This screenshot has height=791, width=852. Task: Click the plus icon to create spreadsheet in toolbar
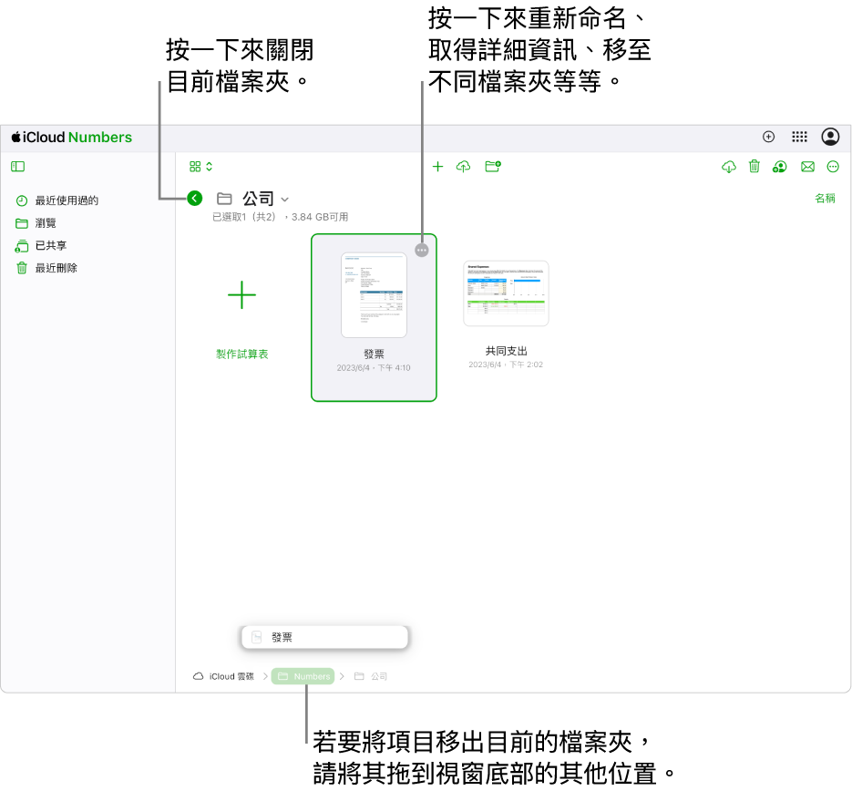point(437,166)
